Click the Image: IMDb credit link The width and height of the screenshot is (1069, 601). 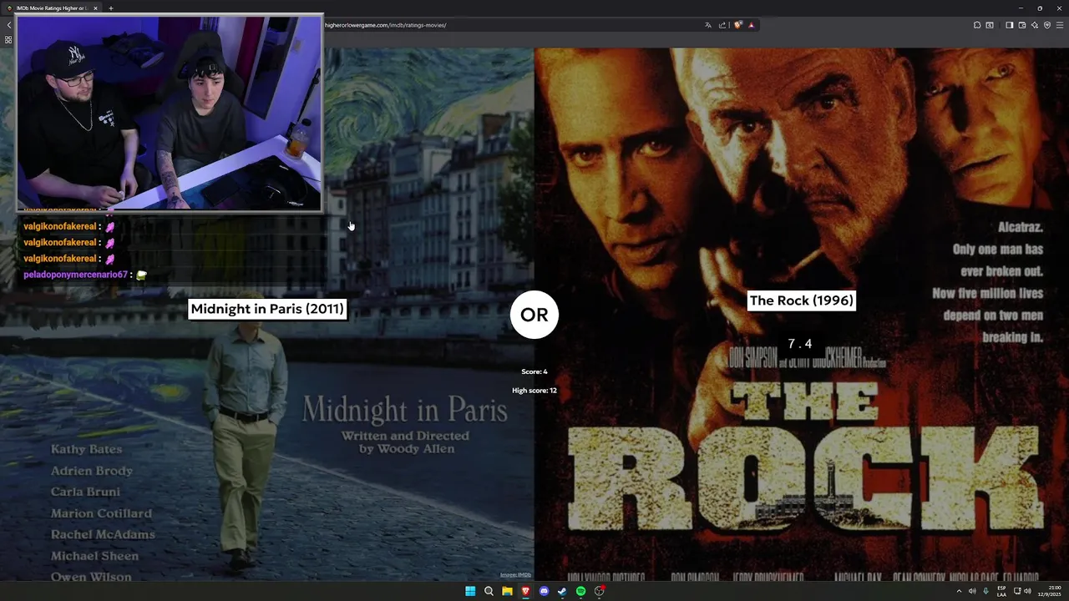click(x=515, y=574)
